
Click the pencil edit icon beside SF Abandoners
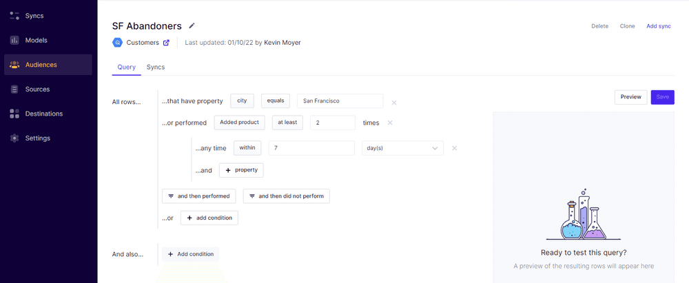coord(192,25)
